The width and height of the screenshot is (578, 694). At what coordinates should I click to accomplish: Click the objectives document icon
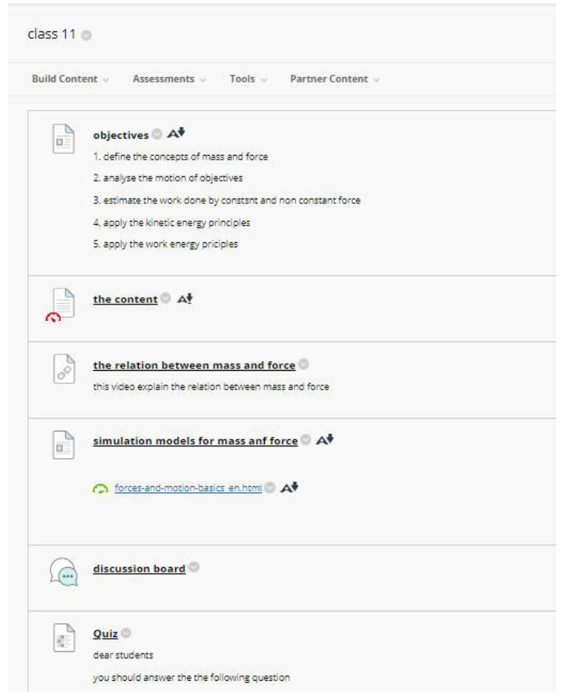point(64,139)
